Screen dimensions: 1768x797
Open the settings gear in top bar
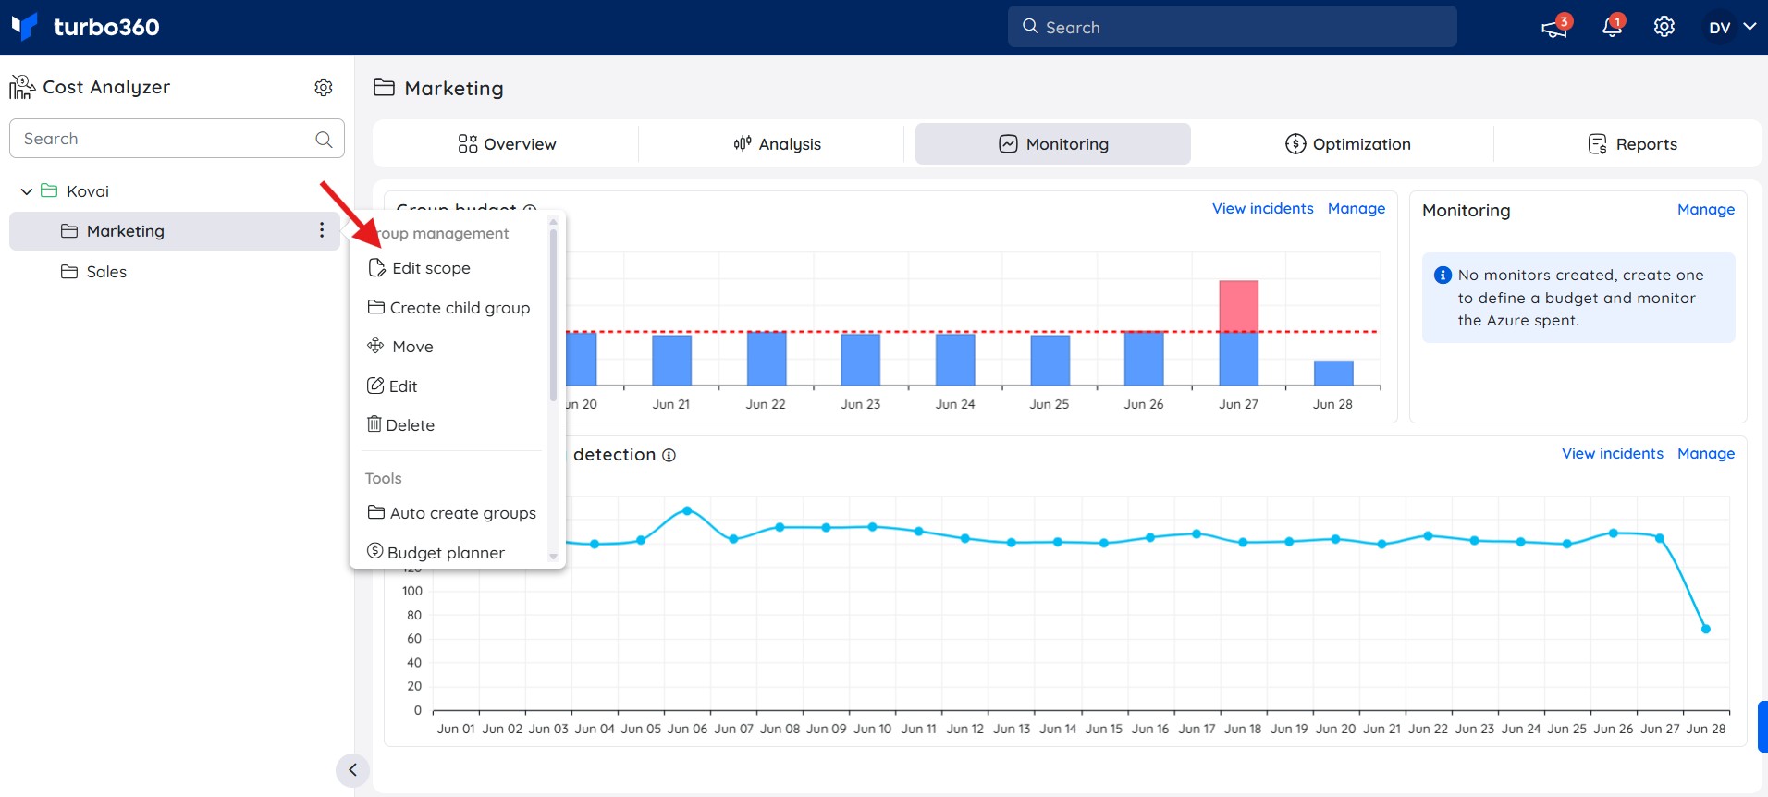click(x=1664, y=27)
